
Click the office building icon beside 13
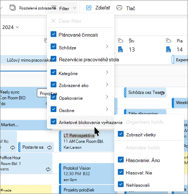tap(120, 49)
